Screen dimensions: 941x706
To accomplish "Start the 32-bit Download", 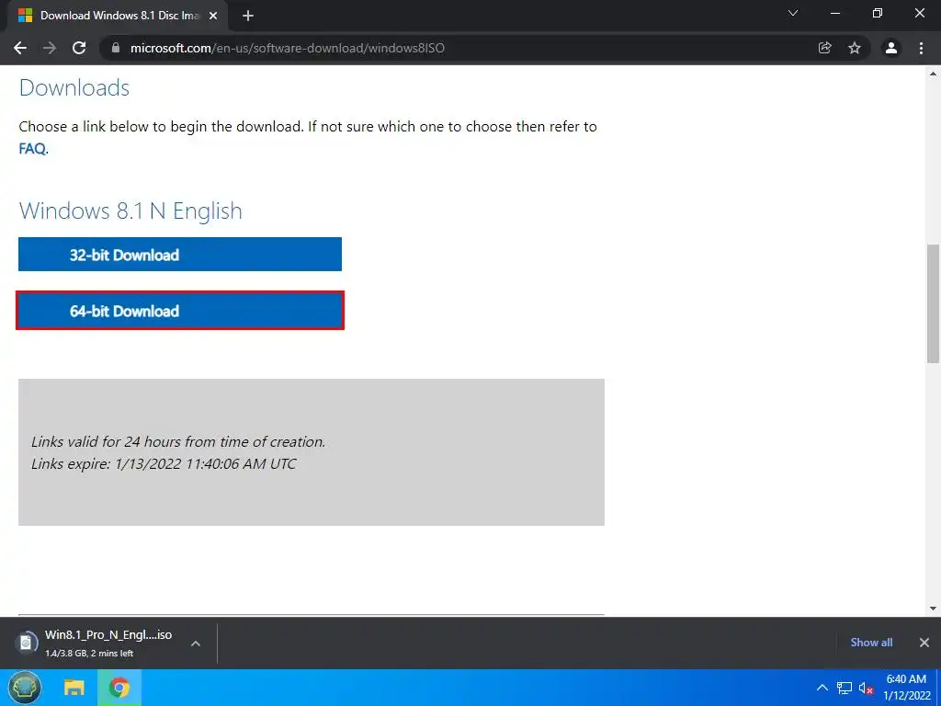I will (180, 254).
